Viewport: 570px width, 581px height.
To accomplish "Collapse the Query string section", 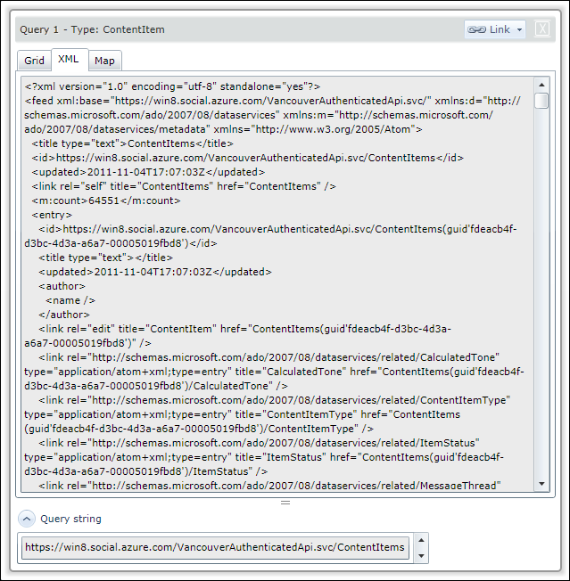I will [x=27, y=519].
